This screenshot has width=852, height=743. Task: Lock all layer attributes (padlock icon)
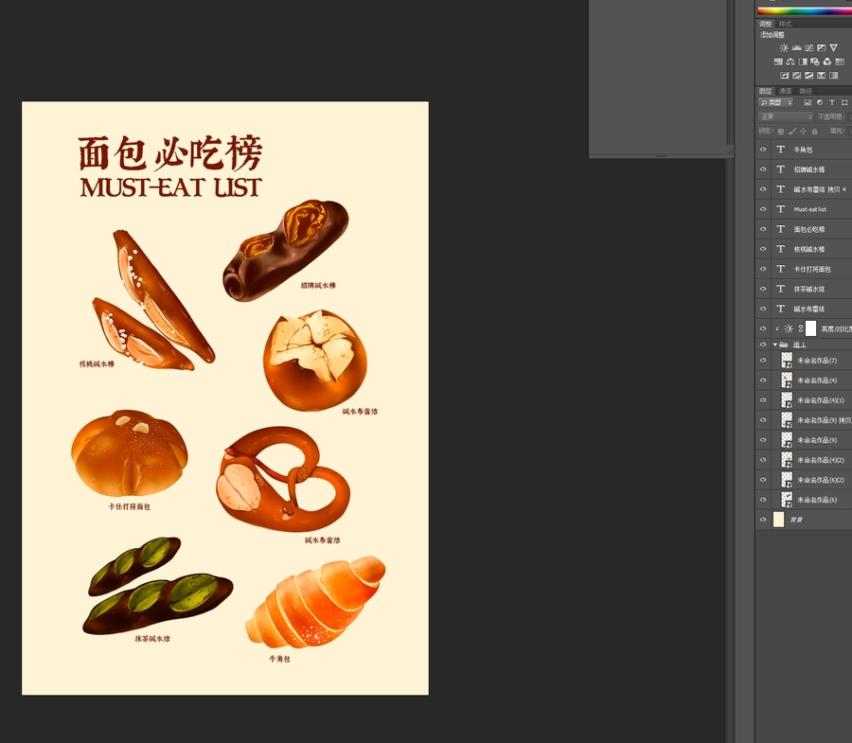(x=814, y=131)
